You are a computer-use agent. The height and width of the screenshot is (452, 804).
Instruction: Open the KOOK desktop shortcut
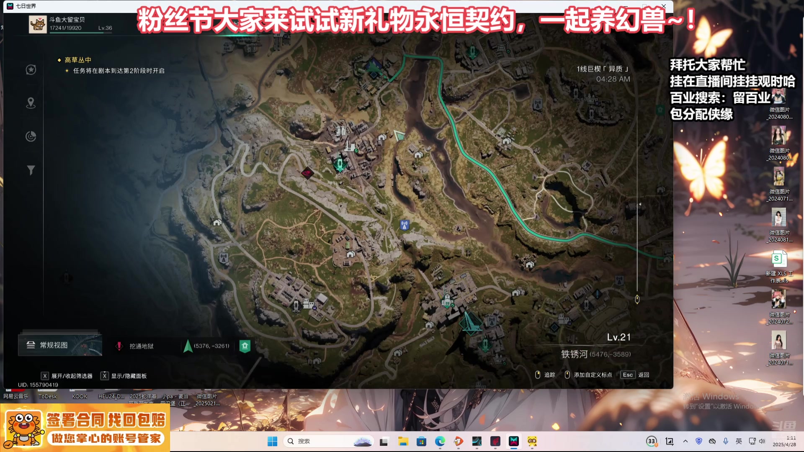(x=80, y=394)
